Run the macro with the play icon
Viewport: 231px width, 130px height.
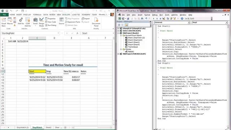[x=154, y=18]
